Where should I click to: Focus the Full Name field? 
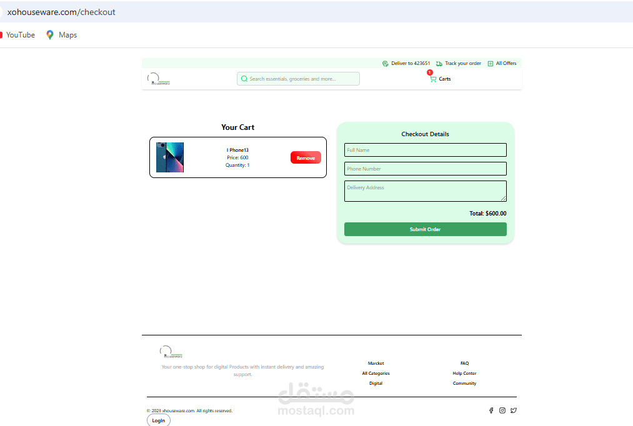click(426, 150)
